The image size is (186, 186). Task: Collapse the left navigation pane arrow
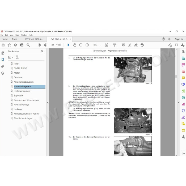coord(48,103)
